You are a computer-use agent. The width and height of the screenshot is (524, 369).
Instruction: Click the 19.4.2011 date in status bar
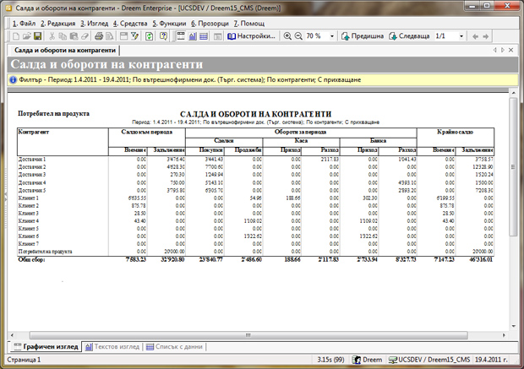pyautogui.click(x=491, y=360)
